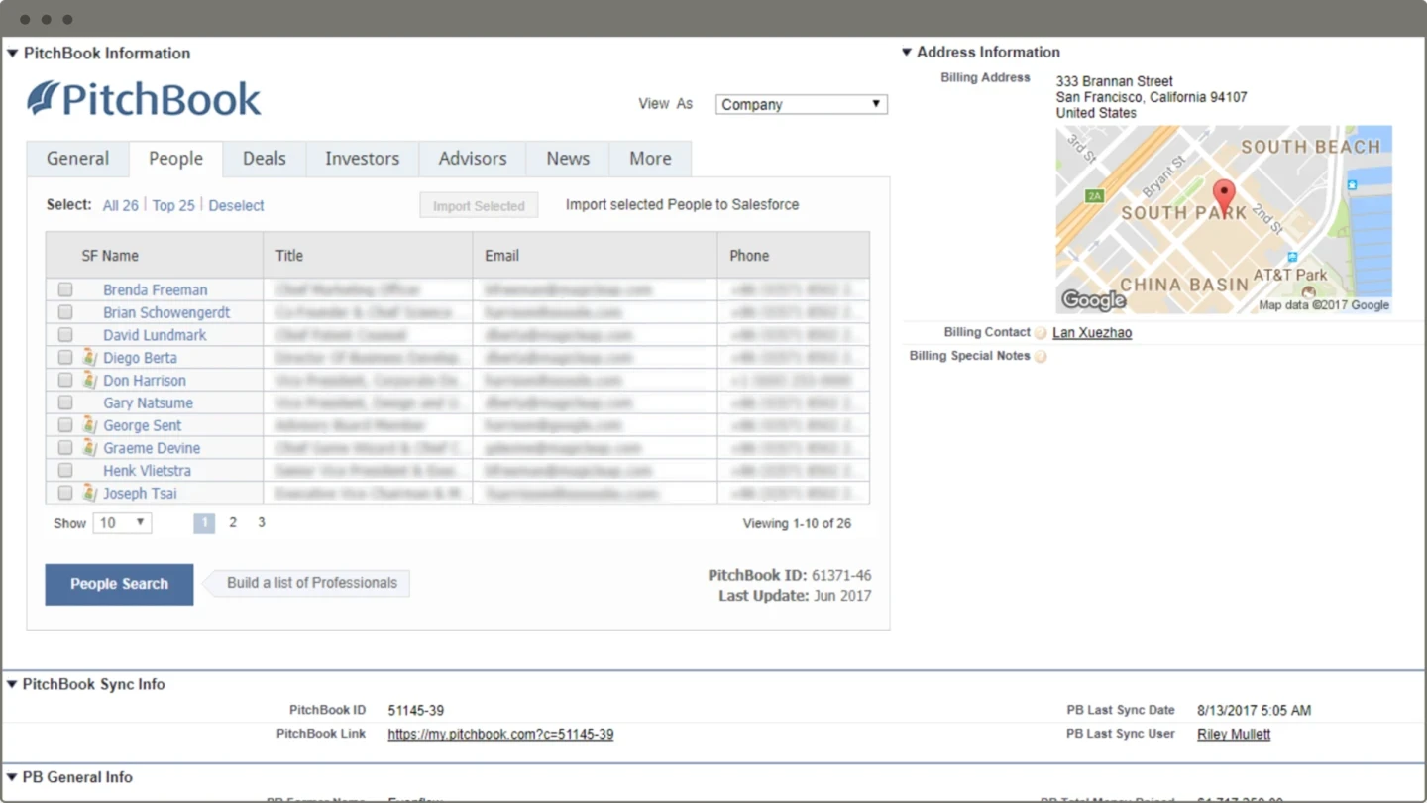Open Gary Natsume's record link
Image resolution: width=1427 pixels, height=803 pixels.
pyautogui.click(x=148, y=402)
